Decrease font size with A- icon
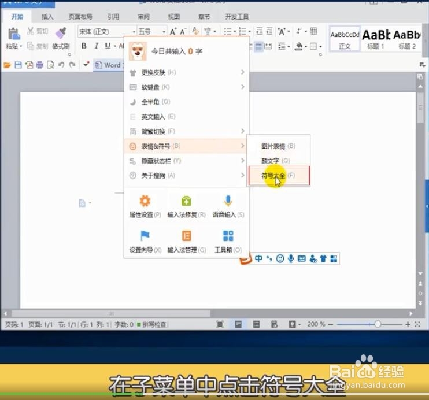Image resolution: width=429 pixels, height=400 pixels. point(183,32)
